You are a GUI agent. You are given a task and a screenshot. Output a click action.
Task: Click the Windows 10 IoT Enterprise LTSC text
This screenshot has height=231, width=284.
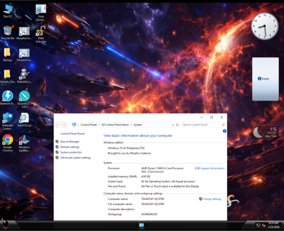coord(126,148)
